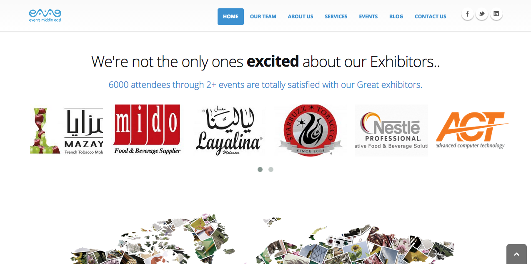The image size is (531, 264).
Task: Select the second carousel pagination dot
Action: (271, 169)
